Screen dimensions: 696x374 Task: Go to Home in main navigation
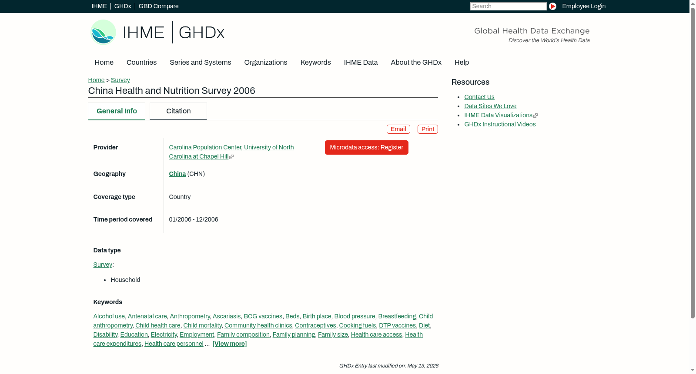click(104, 63)
